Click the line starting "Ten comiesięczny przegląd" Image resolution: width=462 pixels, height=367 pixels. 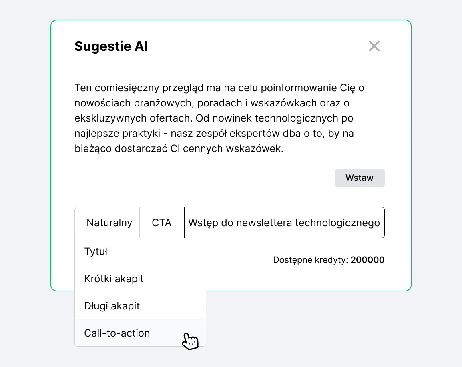click(x=219, y=88)
